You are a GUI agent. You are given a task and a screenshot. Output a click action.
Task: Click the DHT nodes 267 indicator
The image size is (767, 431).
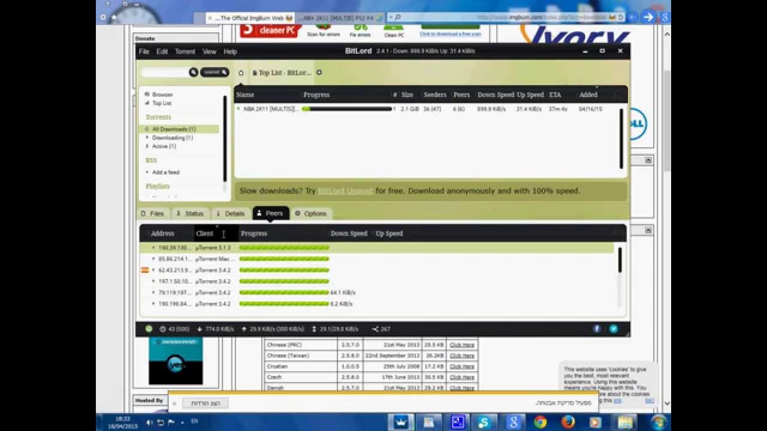pyautogui.click(x=381, y=329)
